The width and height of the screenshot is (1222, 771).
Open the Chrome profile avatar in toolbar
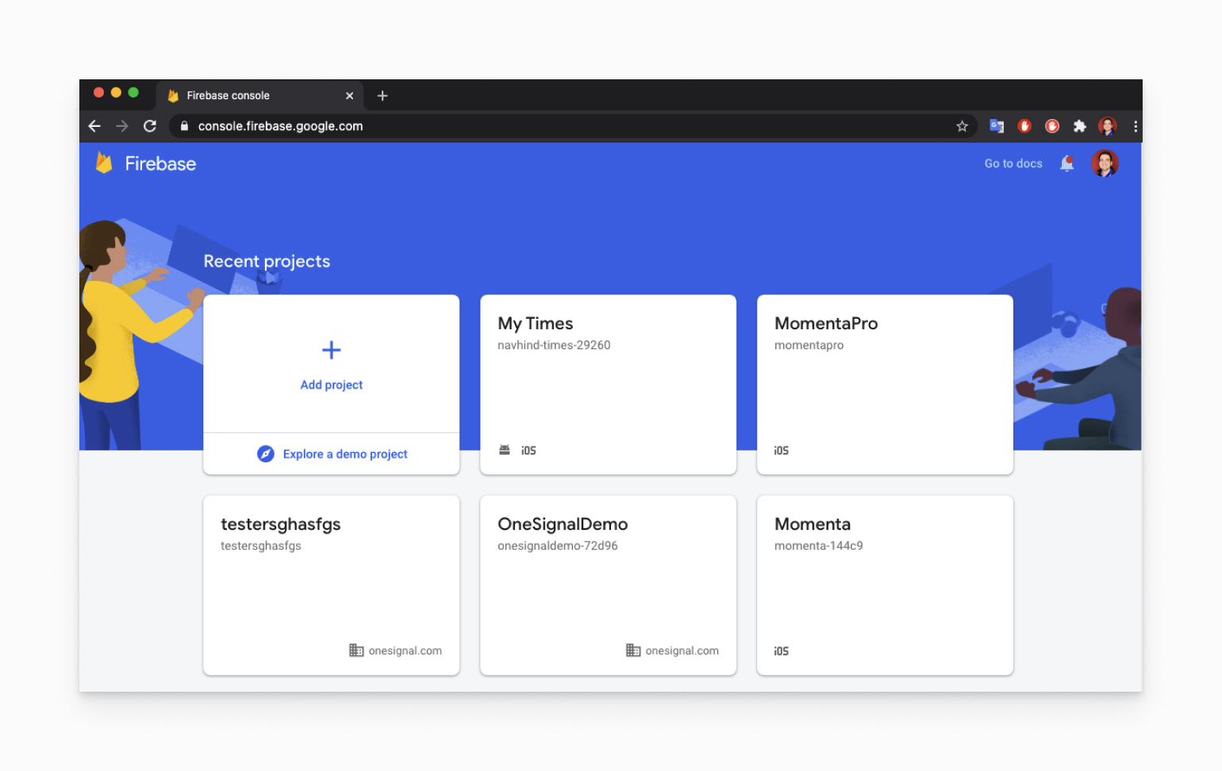pyautogui.click(x=1107, y=126)
